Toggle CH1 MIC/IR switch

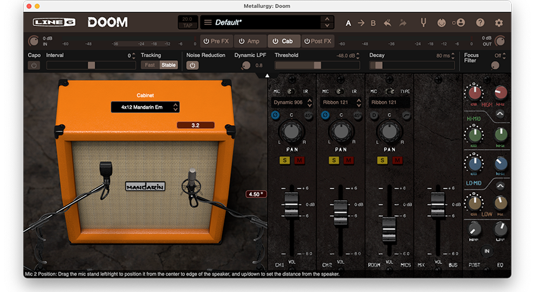[291, 91]
